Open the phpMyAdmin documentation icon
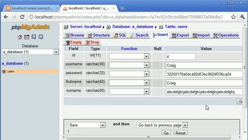This screenshot has width=248, height=140. 34,37
